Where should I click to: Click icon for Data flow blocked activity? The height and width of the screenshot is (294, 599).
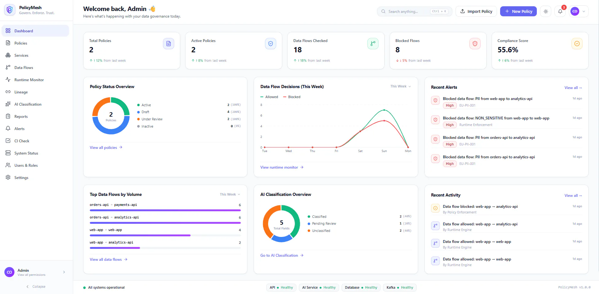click(435, 208)
